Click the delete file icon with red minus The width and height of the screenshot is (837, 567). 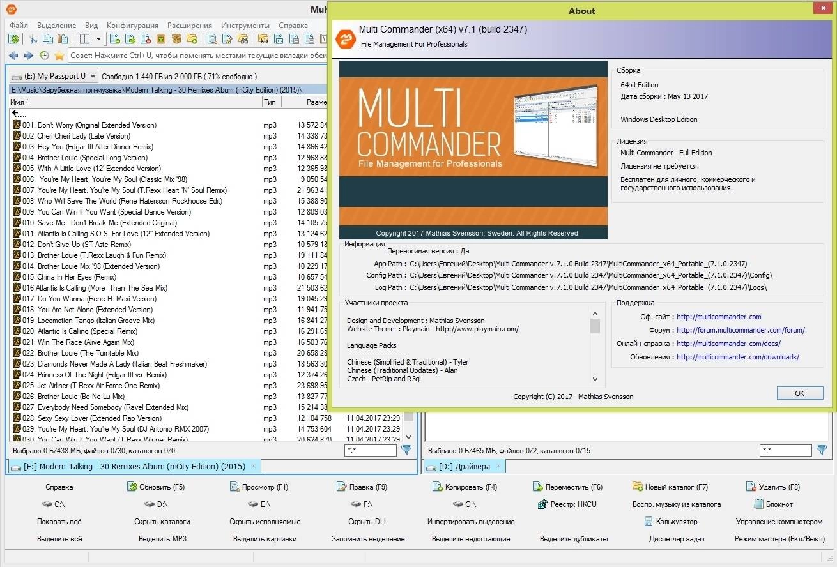tap(146, 40)
